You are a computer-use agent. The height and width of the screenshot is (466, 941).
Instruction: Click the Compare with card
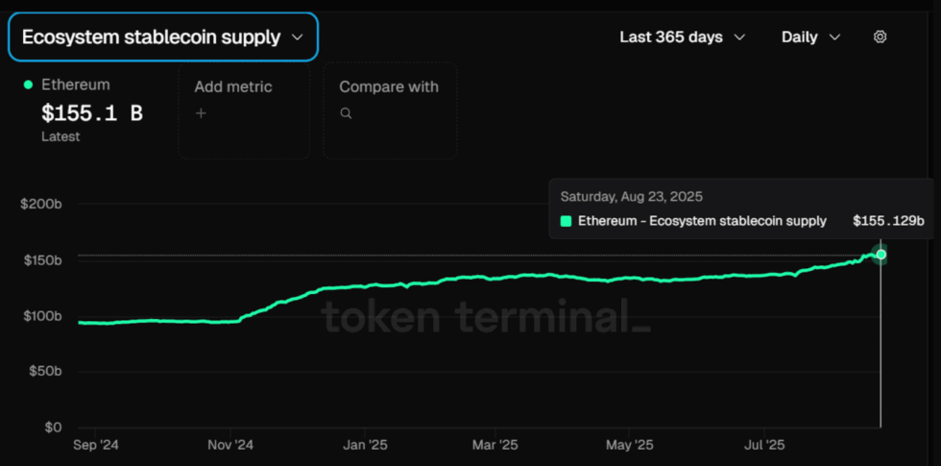(390, 111)
